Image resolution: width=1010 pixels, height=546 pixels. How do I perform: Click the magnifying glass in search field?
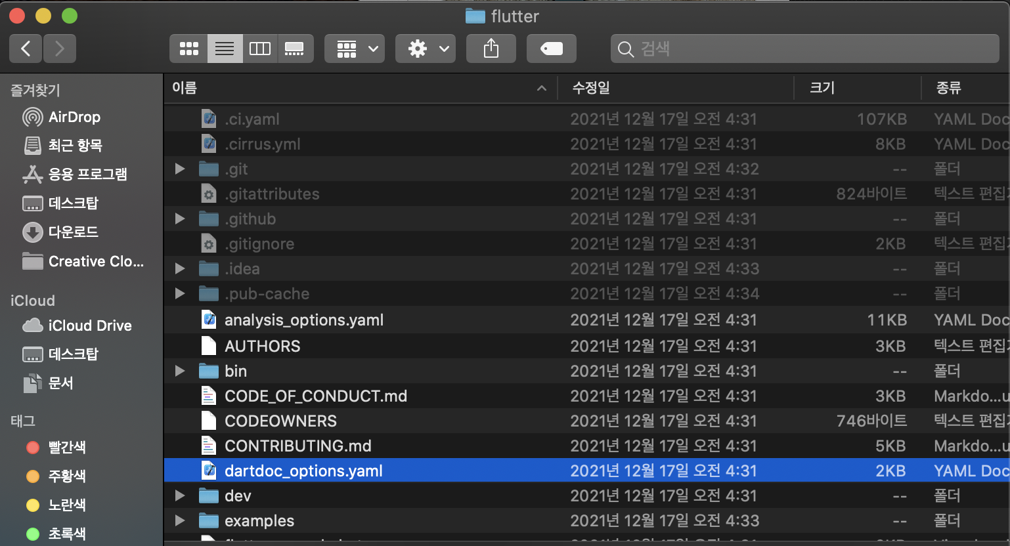pos(626,49)
